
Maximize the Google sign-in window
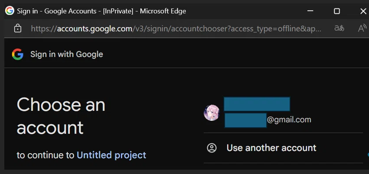337,11
